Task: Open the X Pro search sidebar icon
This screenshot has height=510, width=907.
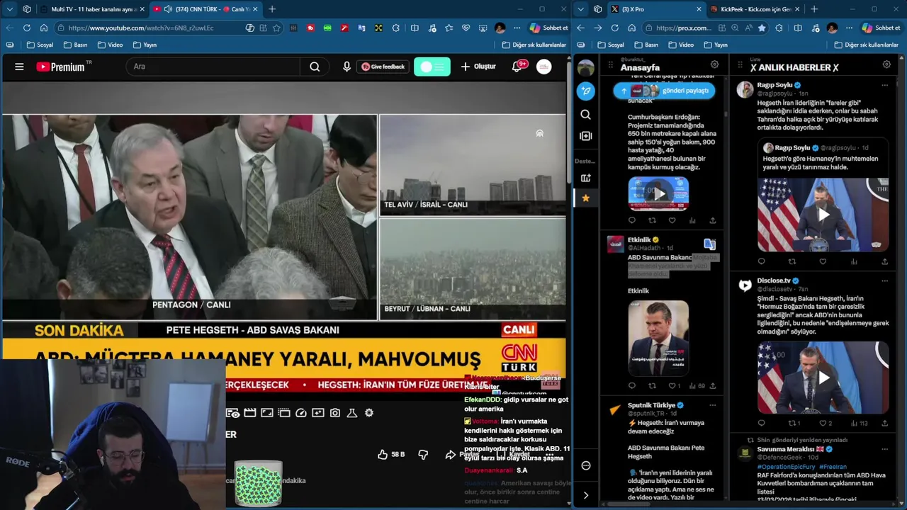Action: tap(586, 114)
